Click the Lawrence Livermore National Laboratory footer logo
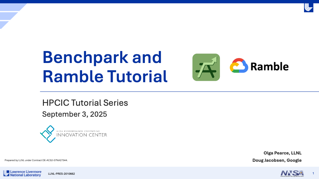Image resolution: width=319 pixels, height=179 pixels. click(x=22, y=173)
